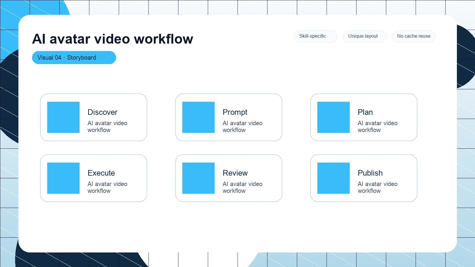The width and height of the screenshot is (475, 267).
Task: Select the Visual 04 · Storyboard badge
Action: click(x=74, y=58)
